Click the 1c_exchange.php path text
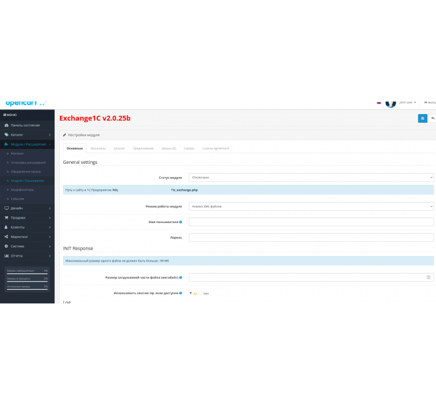 [184, 190]
